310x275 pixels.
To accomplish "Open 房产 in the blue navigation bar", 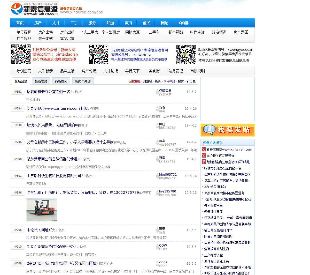I will click(38, 23).
